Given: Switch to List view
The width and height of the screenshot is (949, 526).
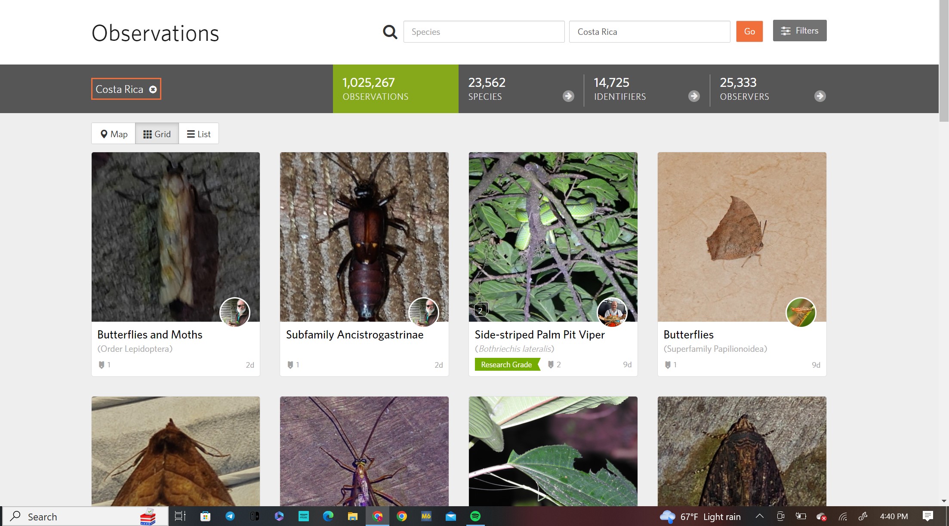Looking at the screenshot, I should [199, 134].
